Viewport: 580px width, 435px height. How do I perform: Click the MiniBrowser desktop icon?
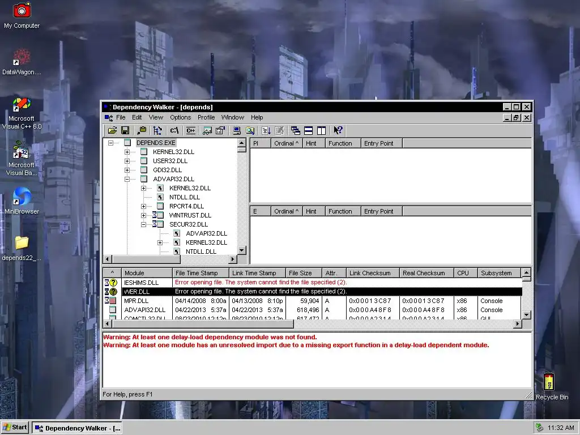tap(22, 201)
